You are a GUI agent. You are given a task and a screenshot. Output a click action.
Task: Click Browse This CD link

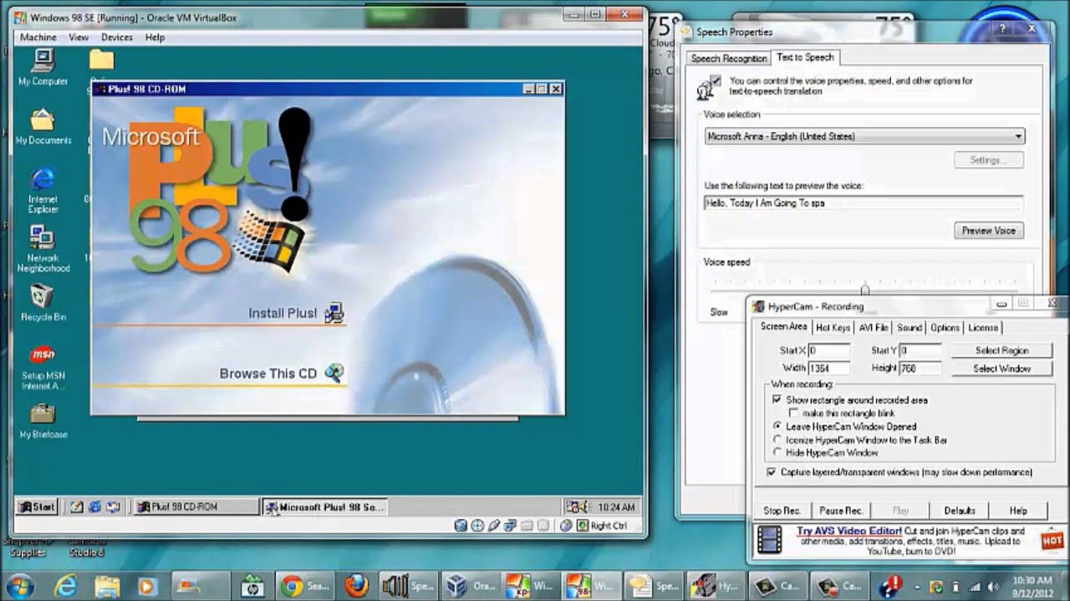[x=268, y=373]
